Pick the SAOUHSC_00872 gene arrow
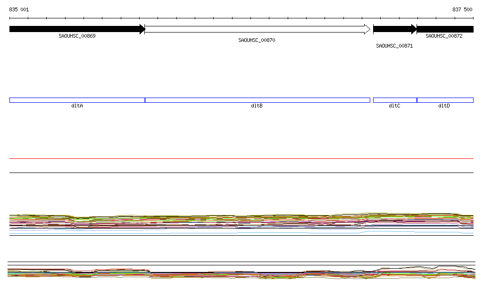483x288 pixels. coord(445,29)
